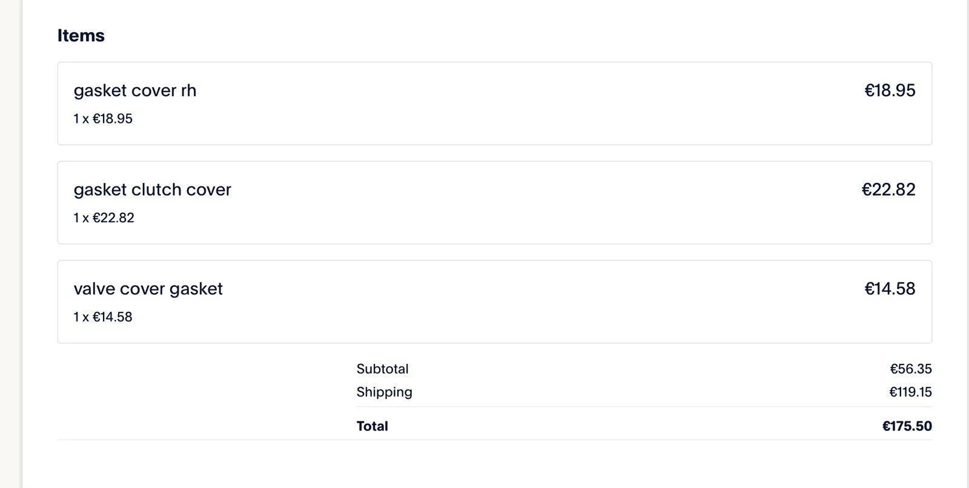Image resolution: width=969 pixels, height=488 pixels.
Task: Select the 'gasket cover rh' item name
Action: coord(134,91)
